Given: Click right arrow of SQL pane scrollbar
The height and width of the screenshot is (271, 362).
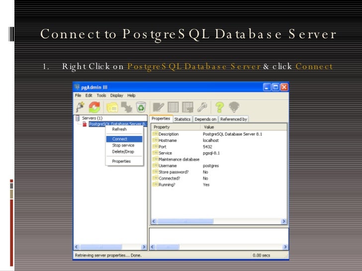Looking at the screenshot, I should point(285,247).
